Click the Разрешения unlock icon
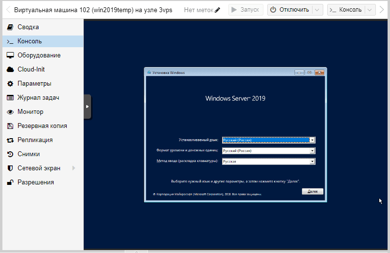 click(10, 182)
